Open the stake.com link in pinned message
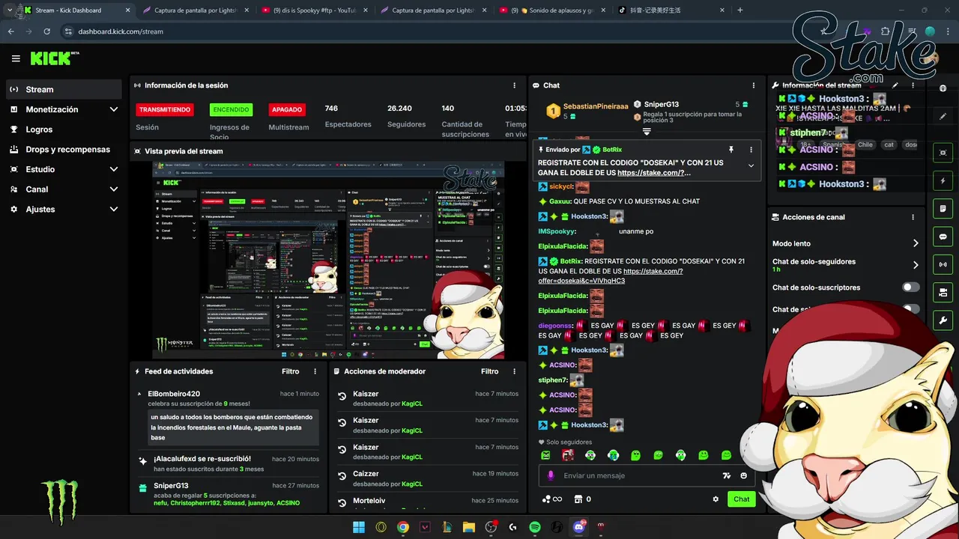 coord(652,173)
